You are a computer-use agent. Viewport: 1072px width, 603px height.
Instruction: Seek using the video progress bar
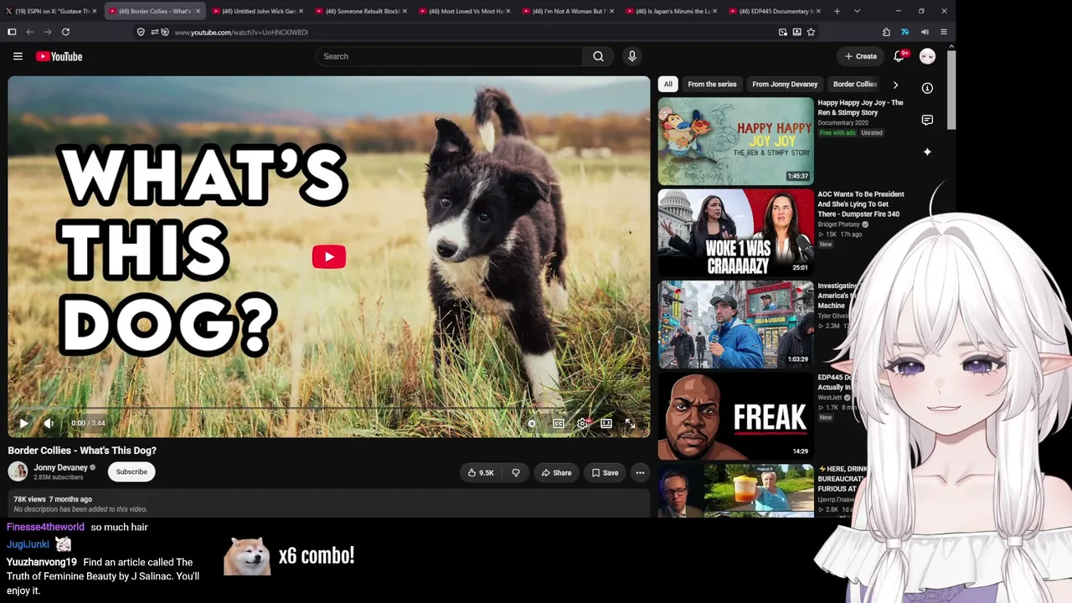[329, 408]
